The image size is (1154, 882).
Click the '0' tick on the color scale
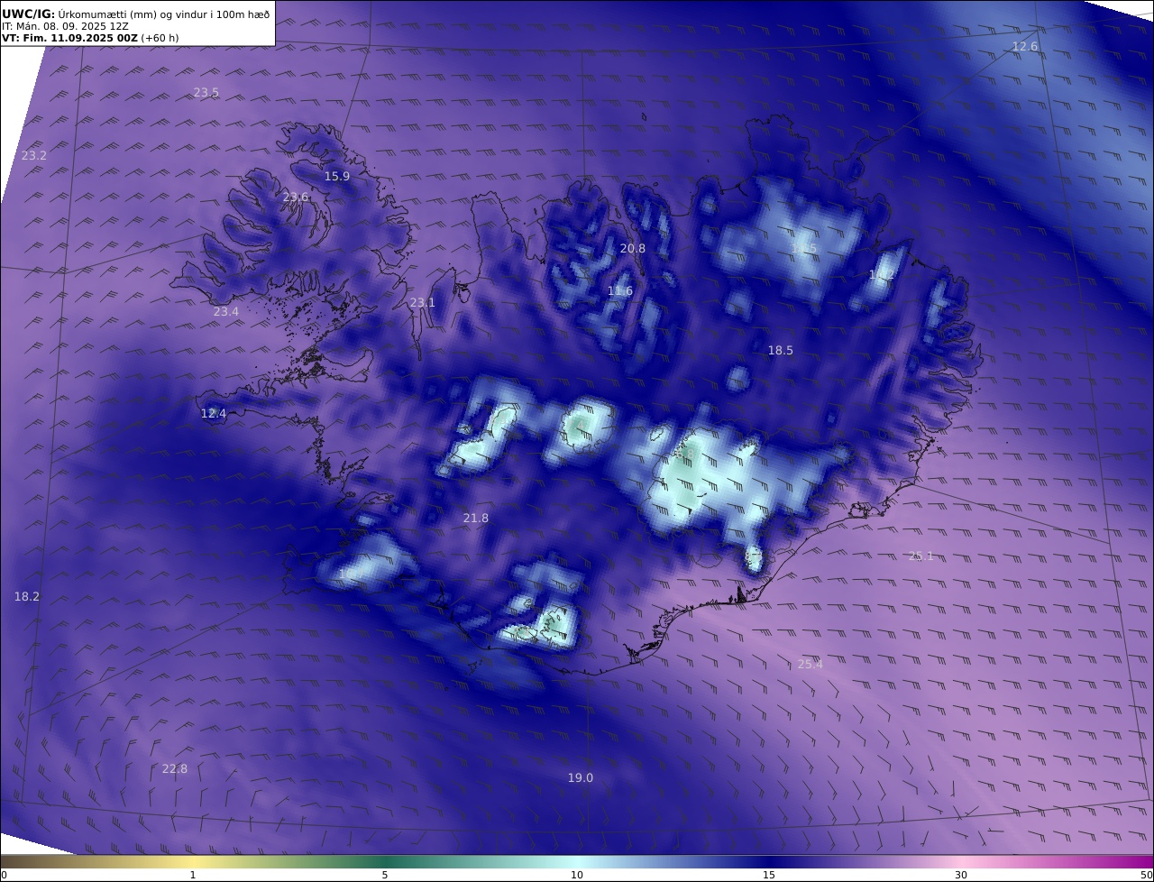coord(4,875)
